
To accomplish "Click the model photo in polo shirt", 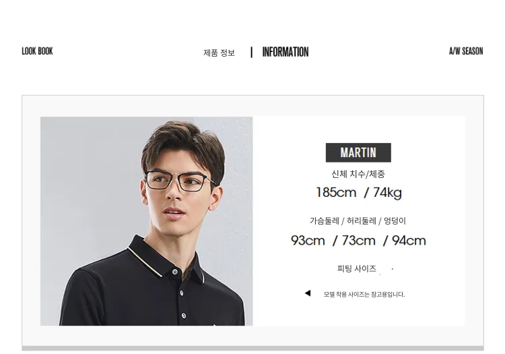I will pyautogui.click(x=147, y=221).
